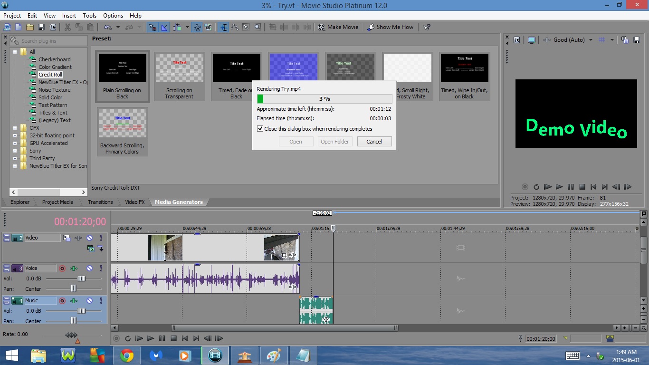The height and width of the screenshot is (365, 649).
Task: Click the Save project floppy icon
Action: click(41, 27)
